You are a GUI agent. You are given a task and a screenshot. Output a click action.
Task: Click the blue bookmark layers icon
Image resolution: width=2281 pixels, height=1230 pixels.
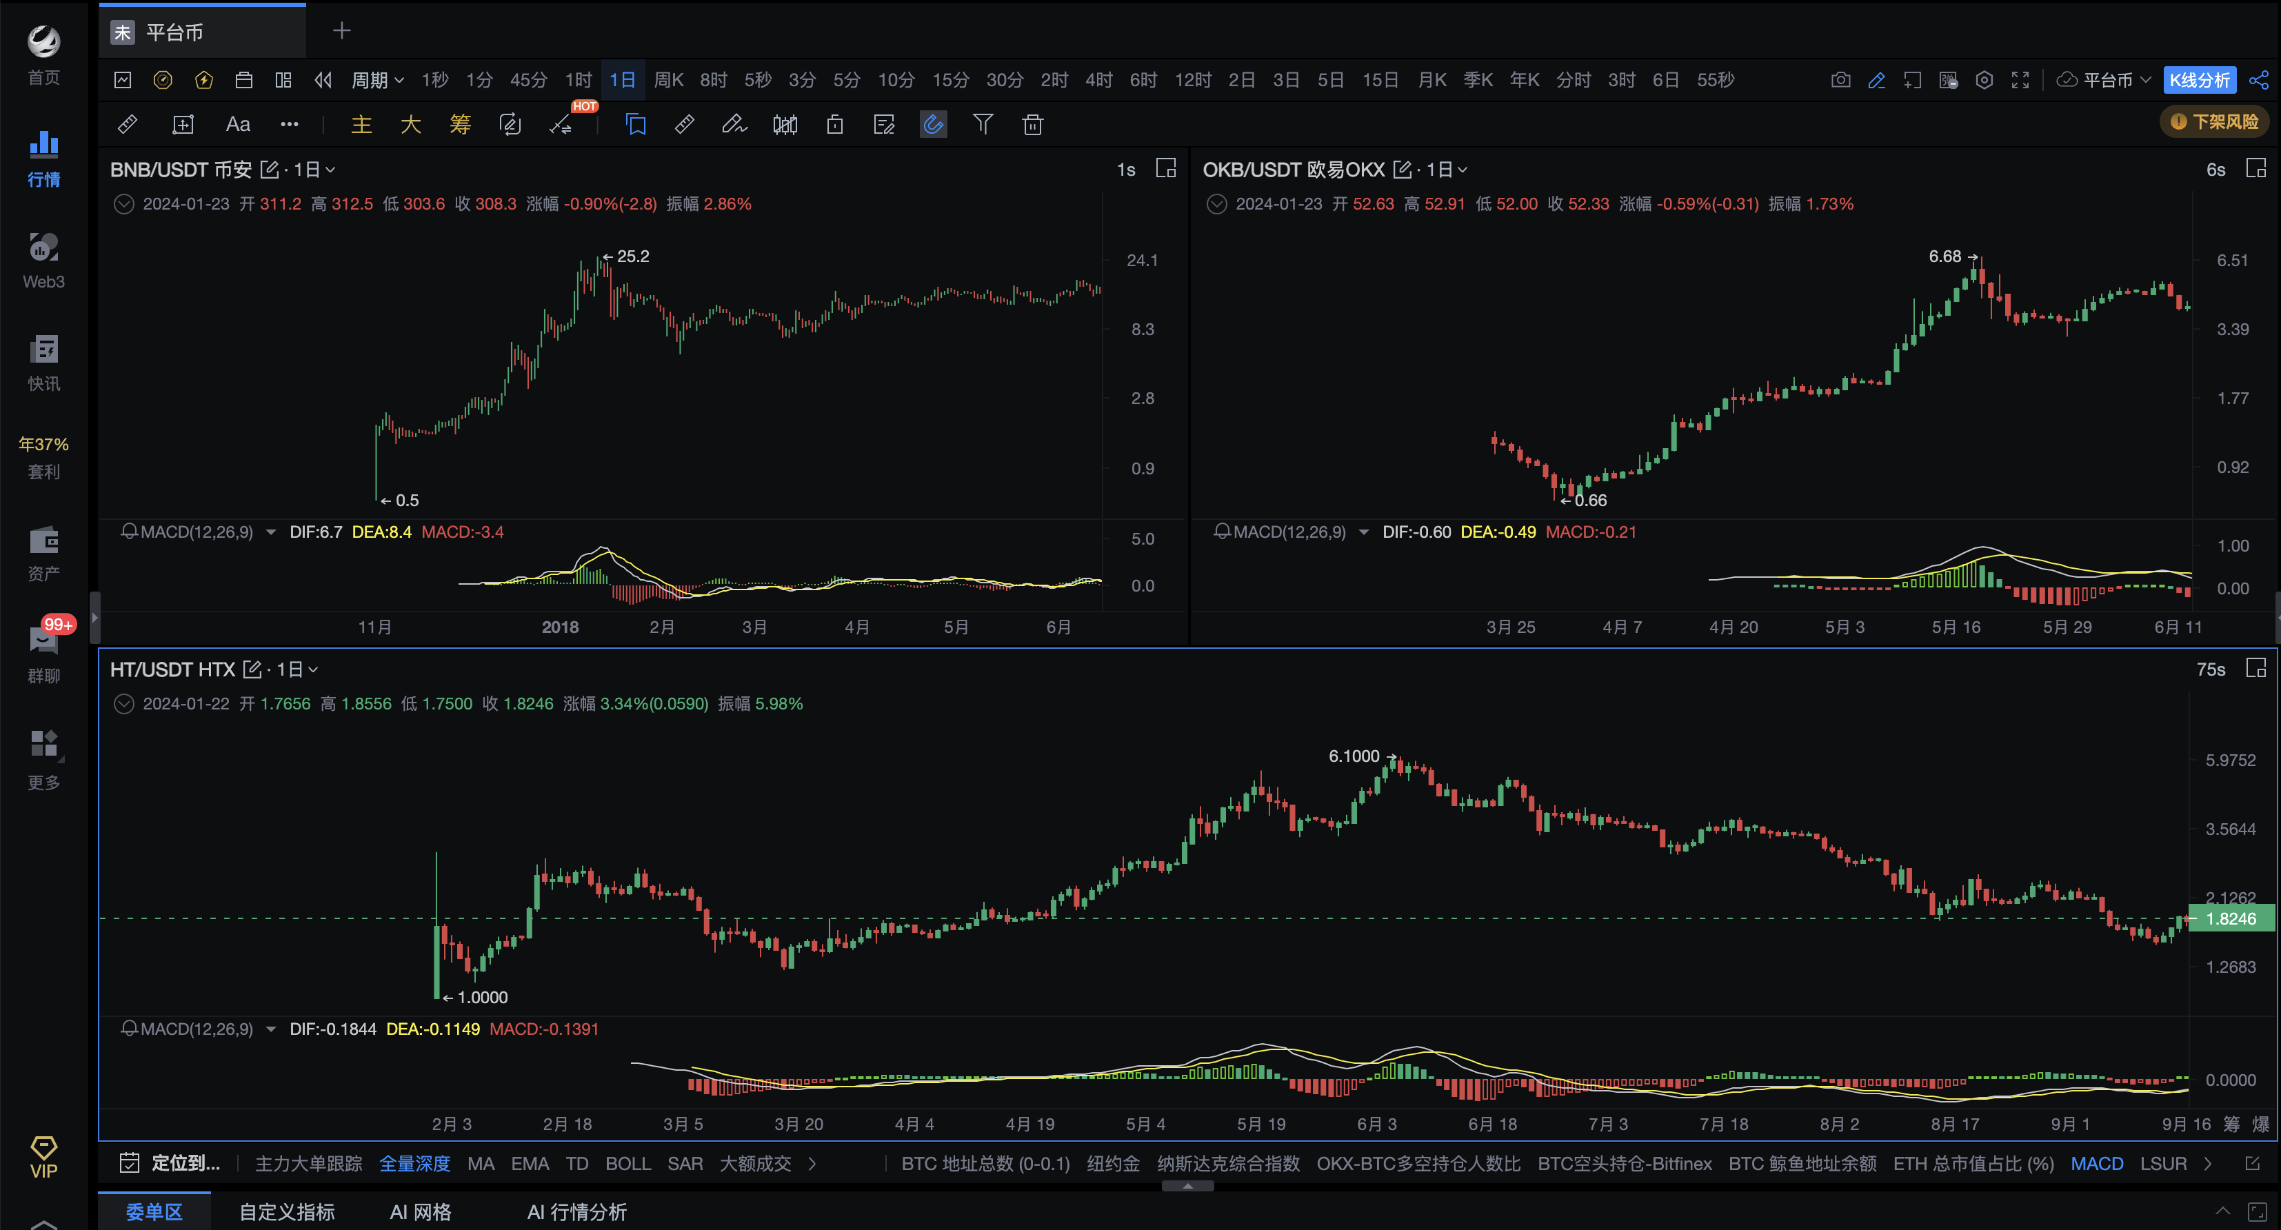636,124
